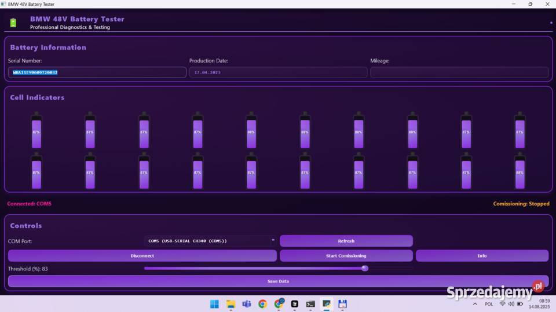Screen dimensions: 556x312
Task: Click the Save Data button
Action: point(278,281)
